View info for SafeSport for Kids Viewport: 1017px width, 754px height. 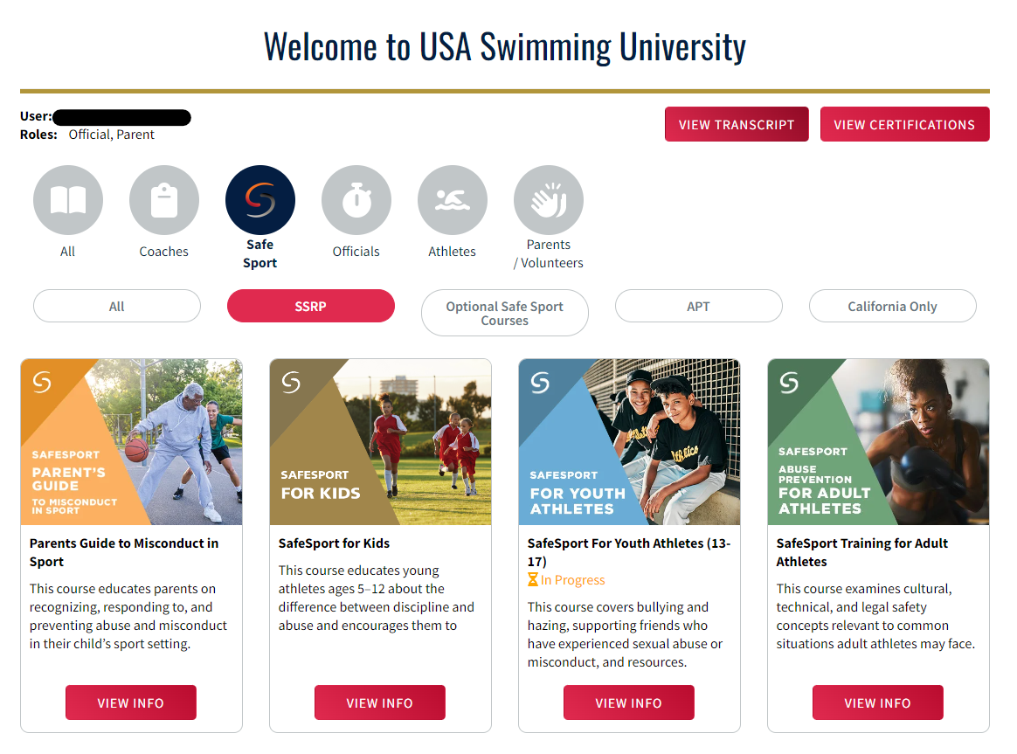click(380, 702)
